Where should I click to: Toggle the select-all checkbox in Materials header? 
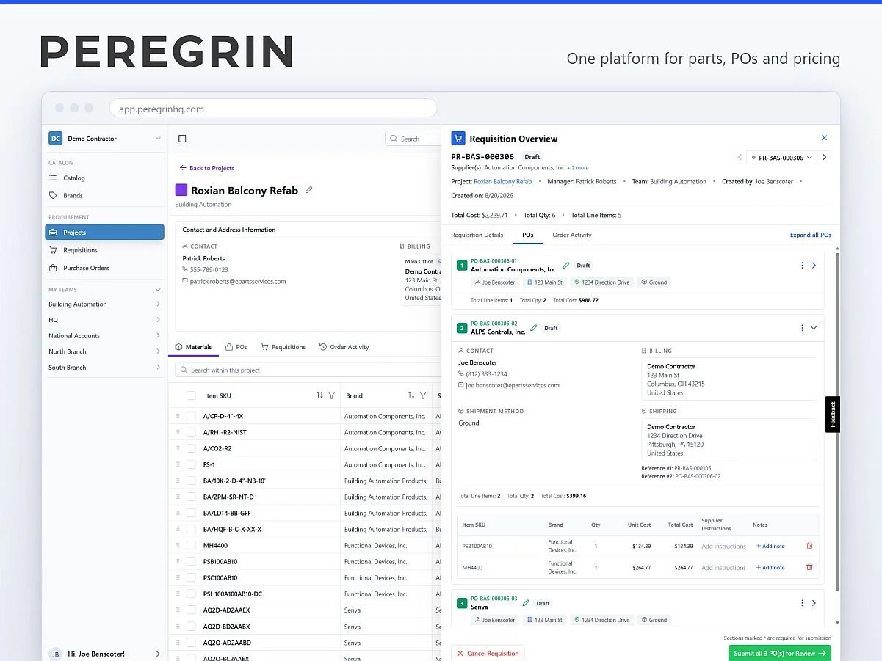[x=191, y=395]
